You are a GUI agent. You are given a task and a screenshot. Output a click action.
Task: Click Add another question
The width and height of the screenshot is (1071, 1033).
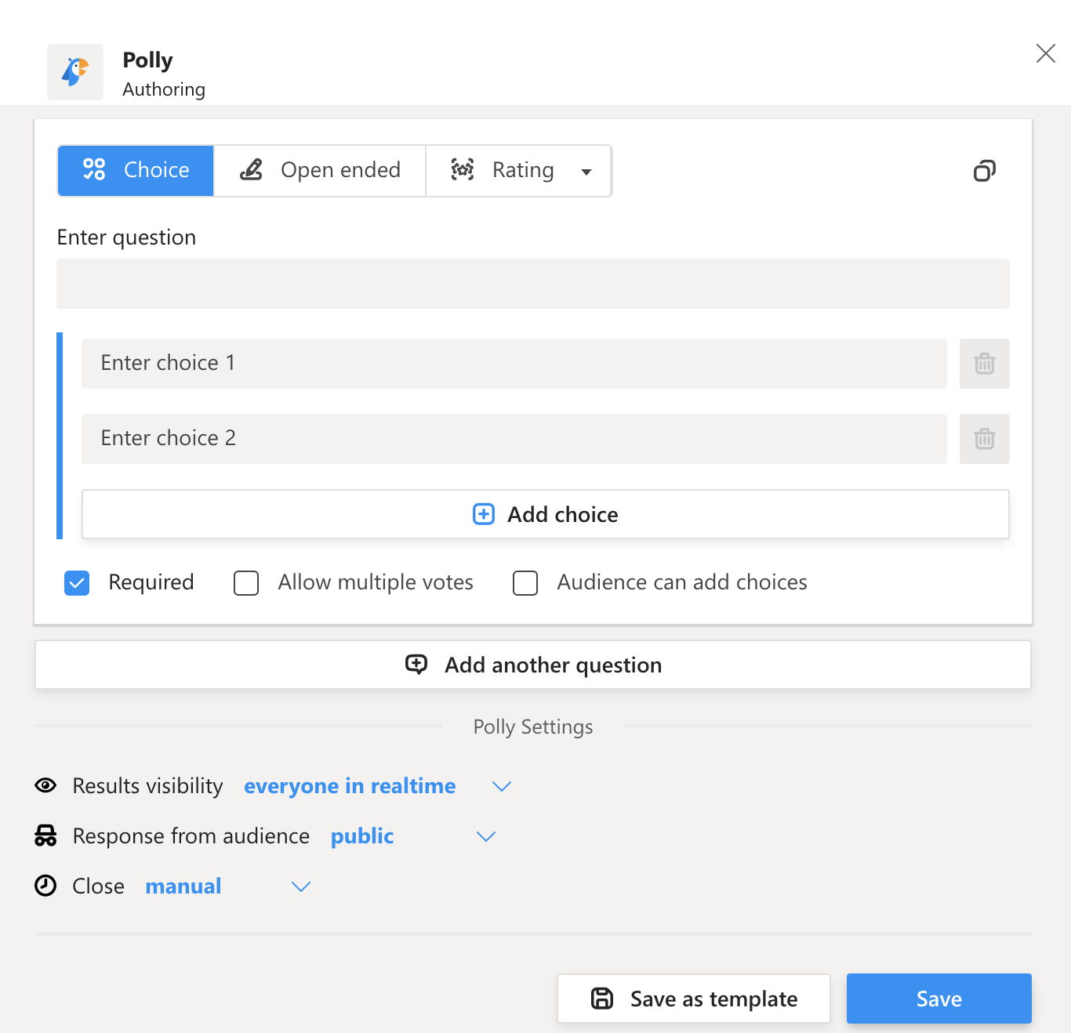[532, 665]
